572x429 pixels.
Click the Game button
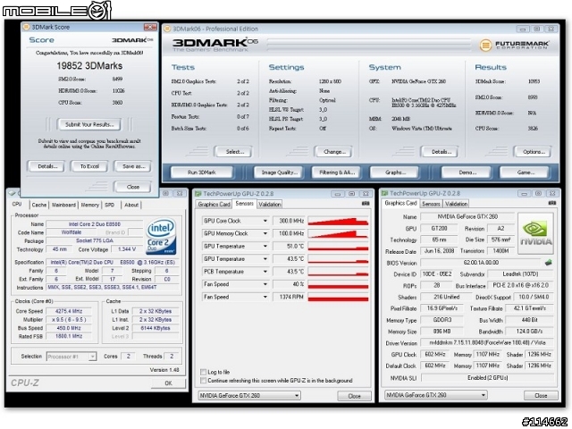(x=525, y=172)
